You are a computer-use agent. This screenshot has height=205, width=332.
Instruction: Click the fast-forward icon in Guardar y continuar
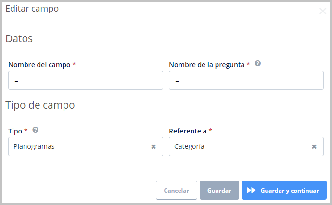coord(251,190)
